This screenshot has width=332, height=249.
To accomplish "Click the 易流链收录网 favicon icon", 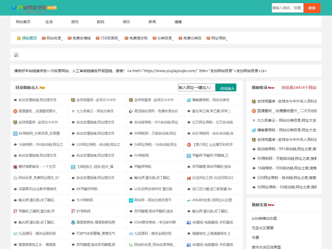I will pyautogui.click(x=131, y=111).
